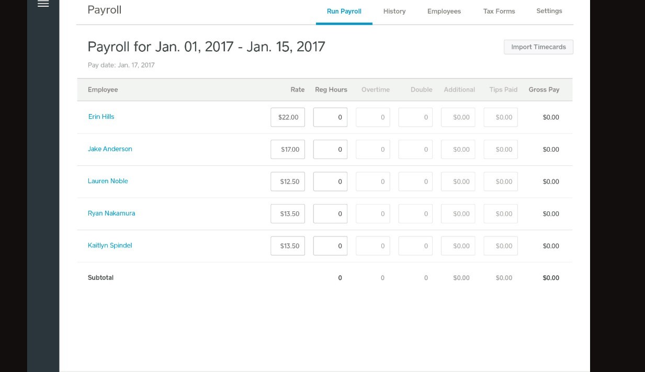Edit Jake Anderson's pay rate field

pos(288,149)
